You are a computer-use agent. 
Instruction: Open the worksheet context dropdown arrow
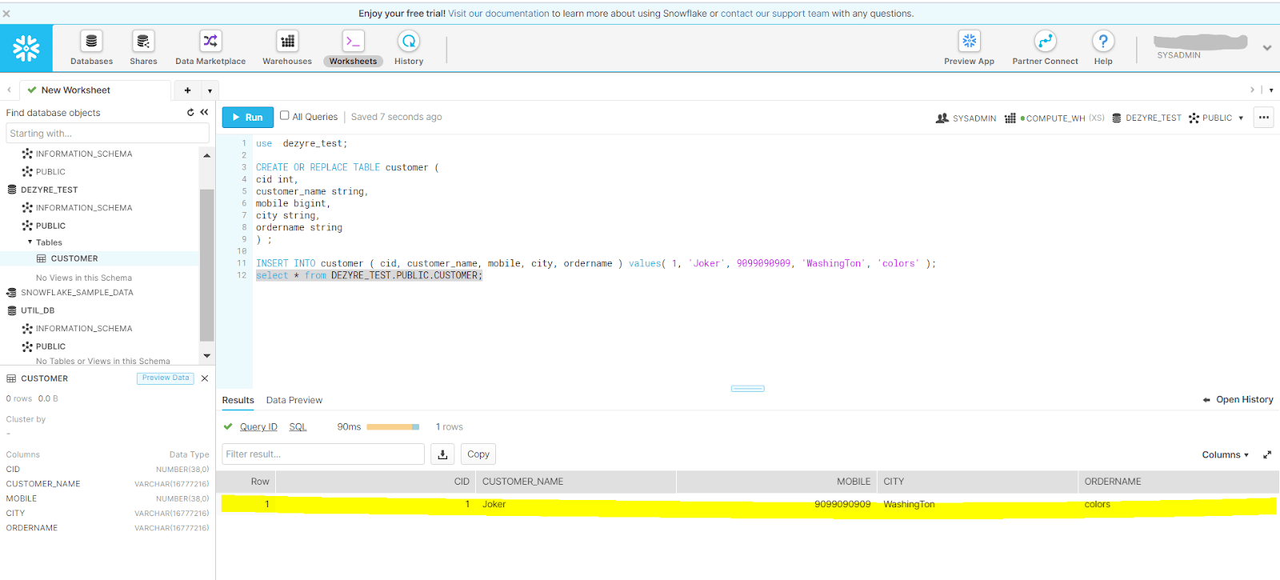[x=1241, y=118]
